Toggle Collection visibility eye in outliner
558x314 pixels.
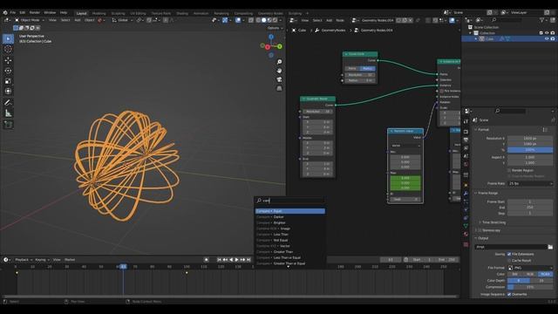point(547,33)
